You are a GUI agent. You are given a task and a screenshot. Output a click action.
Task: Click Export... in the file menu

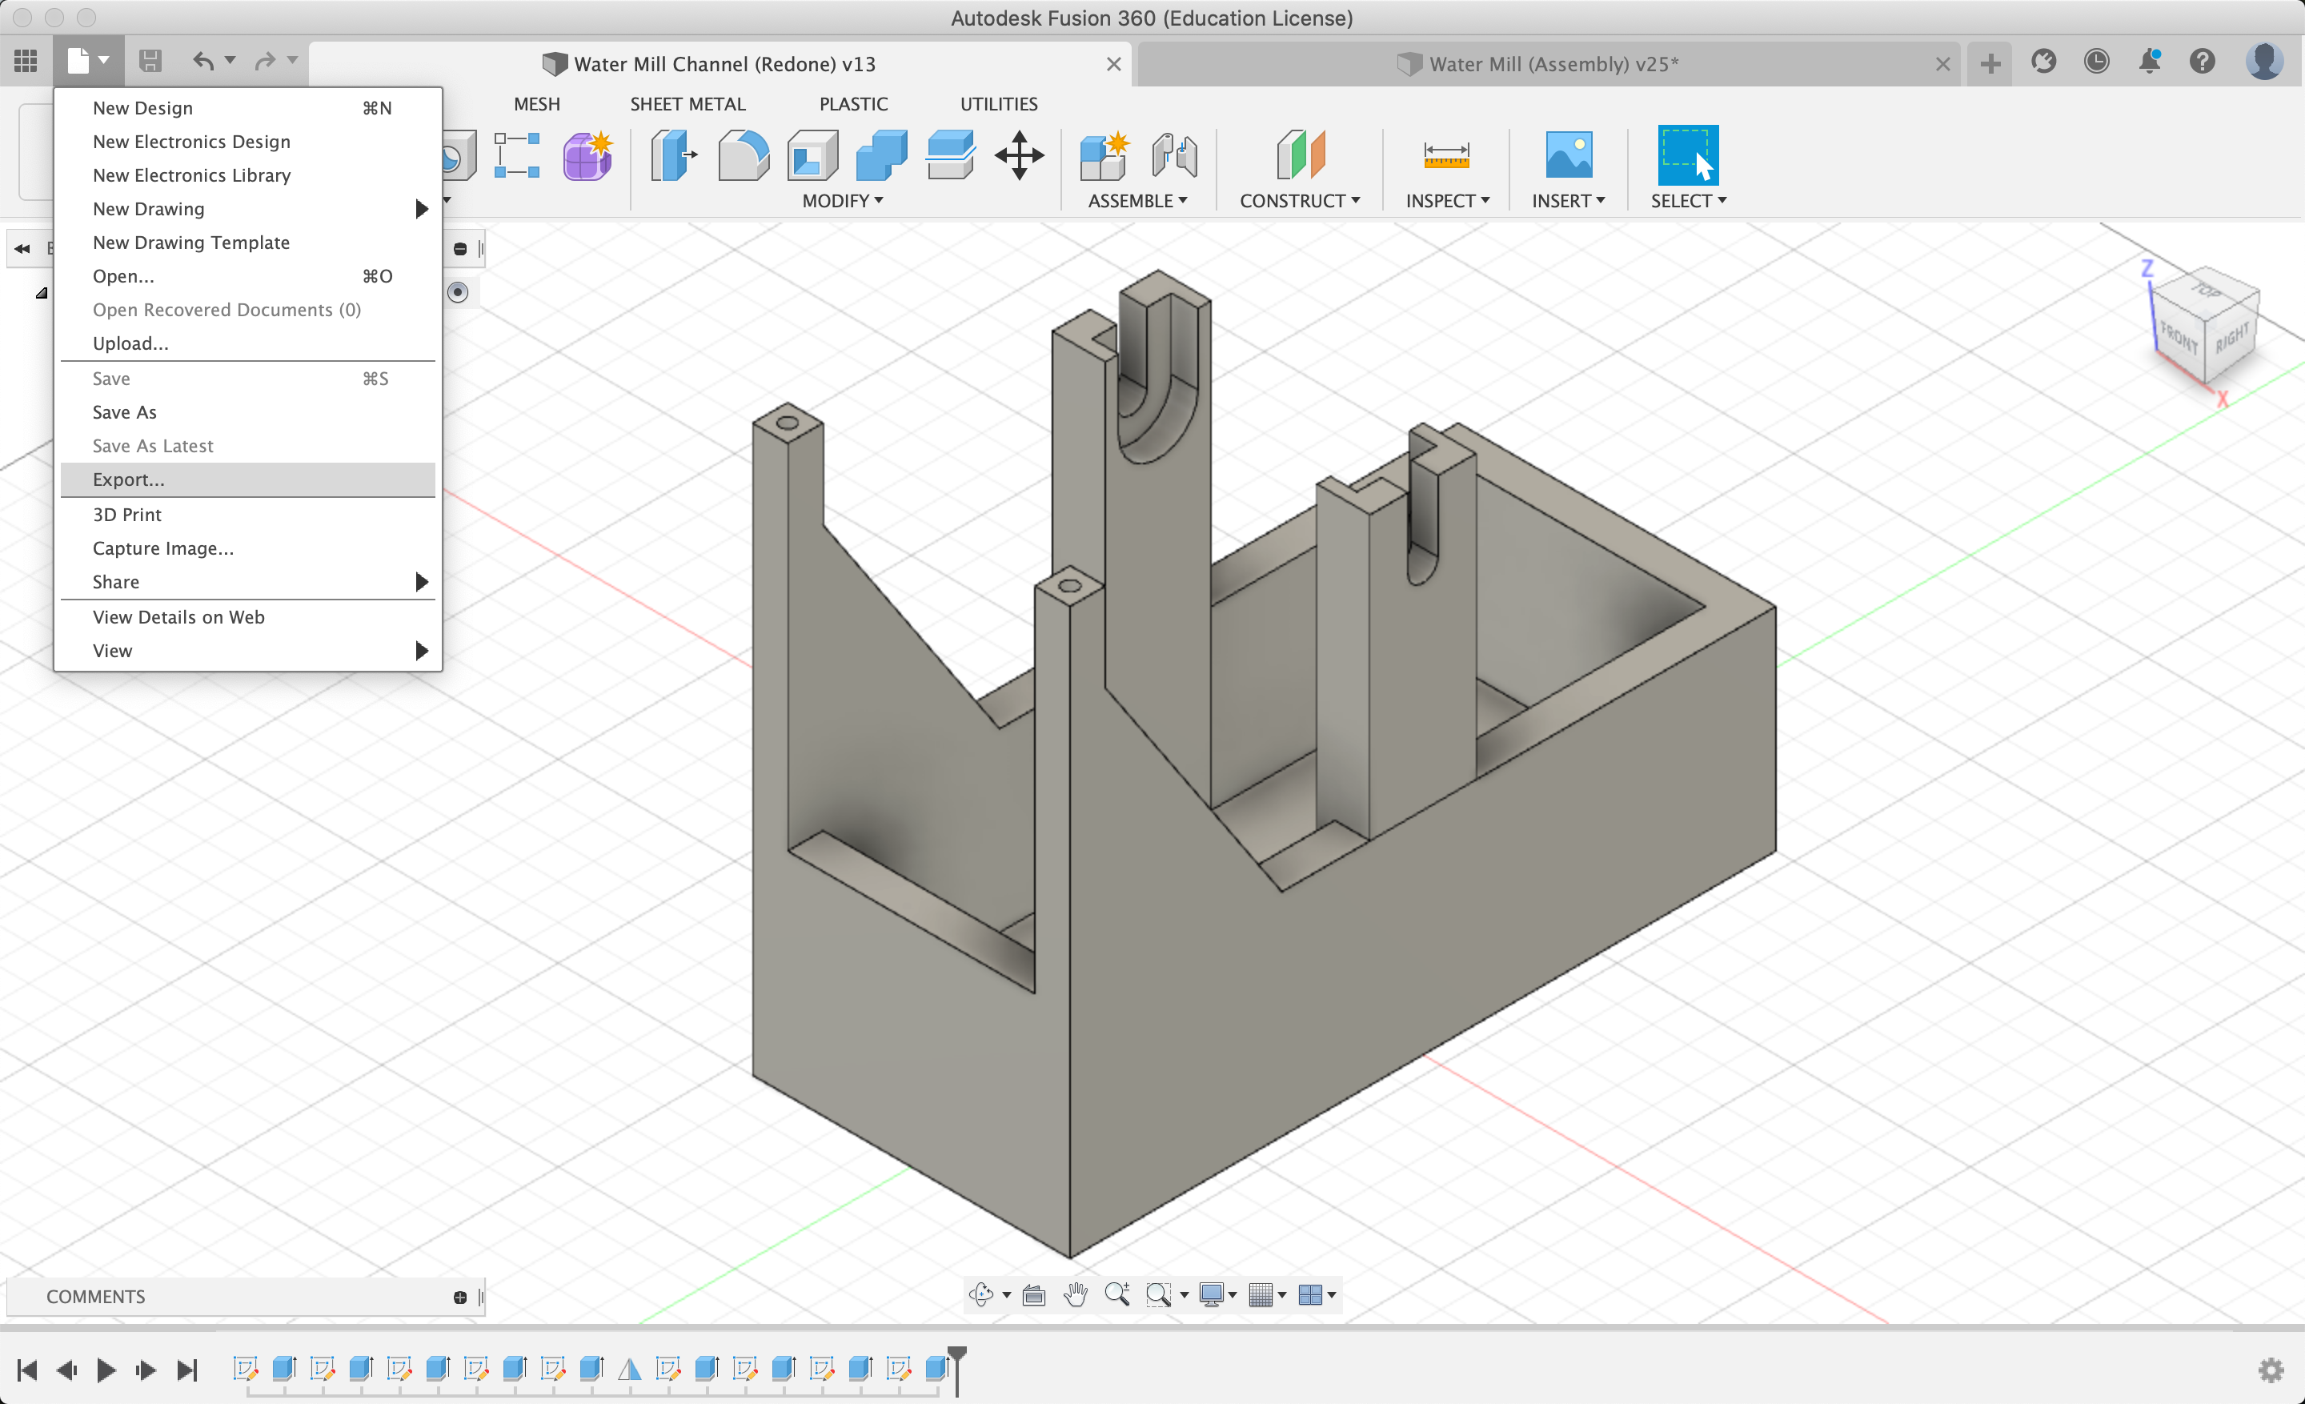126,479
